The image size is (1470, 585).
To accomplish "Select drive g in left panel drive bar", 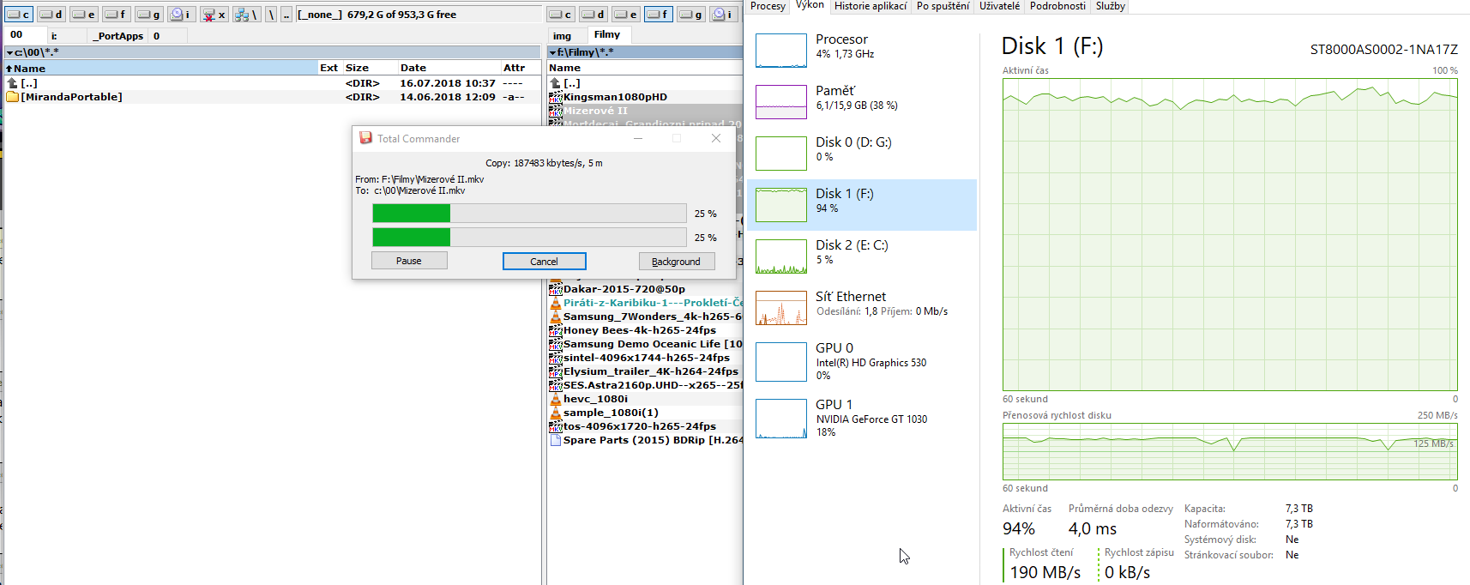I will point(148,14).
